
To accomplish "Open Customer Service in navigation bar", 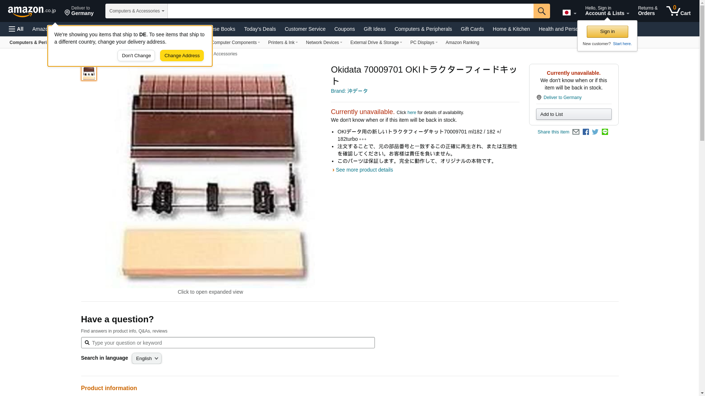I will pyautogui.click(x=305, y=29).
